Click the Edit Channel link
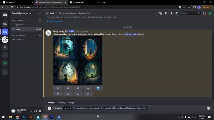 [54, 21]
